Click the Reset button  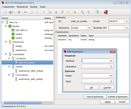coord(122,102)
